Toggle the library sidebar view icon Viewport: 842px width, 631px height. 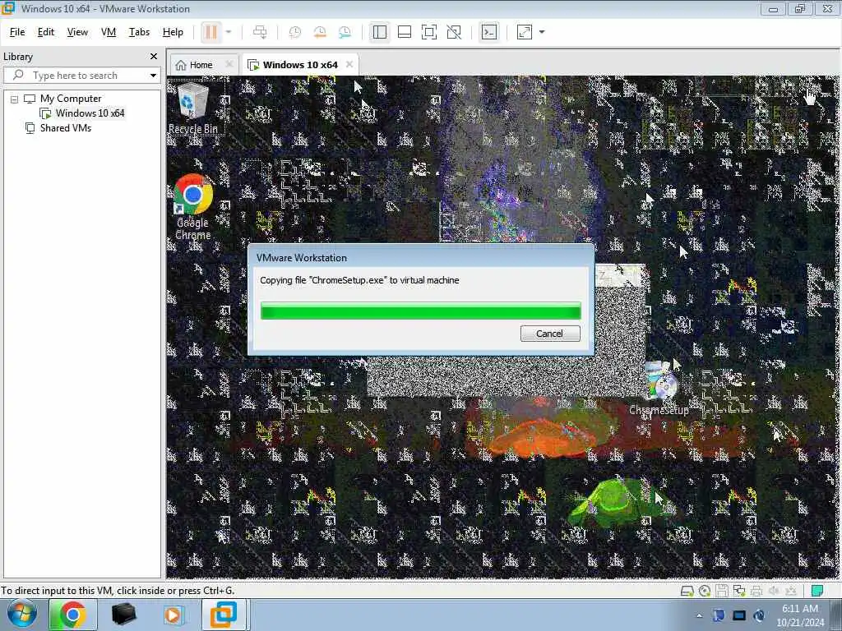tap(380, 32)
